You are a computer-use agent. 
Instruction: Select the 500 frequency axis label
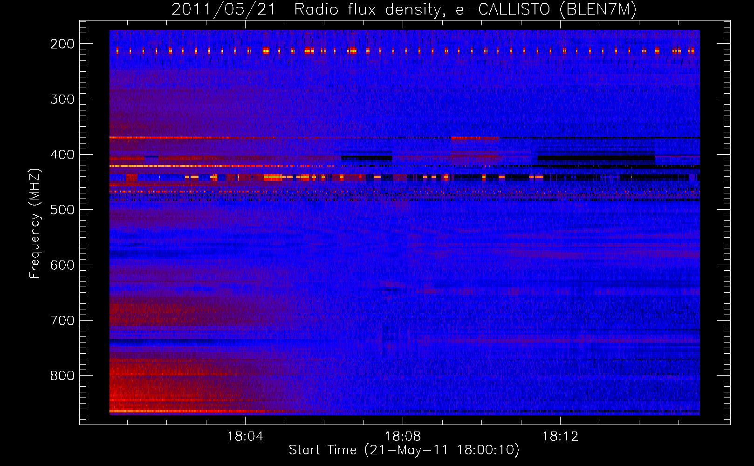(x=62, y=210)
